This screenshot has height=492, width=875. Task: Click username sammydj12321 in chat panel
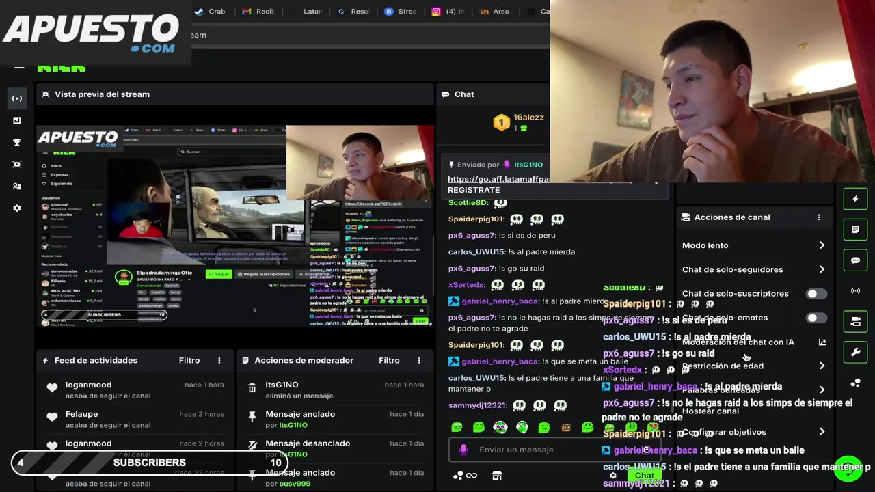tap(478, 405)
